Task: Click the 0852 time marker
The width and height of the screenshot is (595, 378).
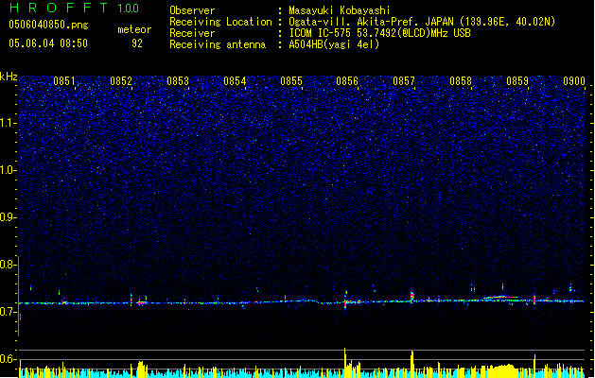Action: pos(121,81)
